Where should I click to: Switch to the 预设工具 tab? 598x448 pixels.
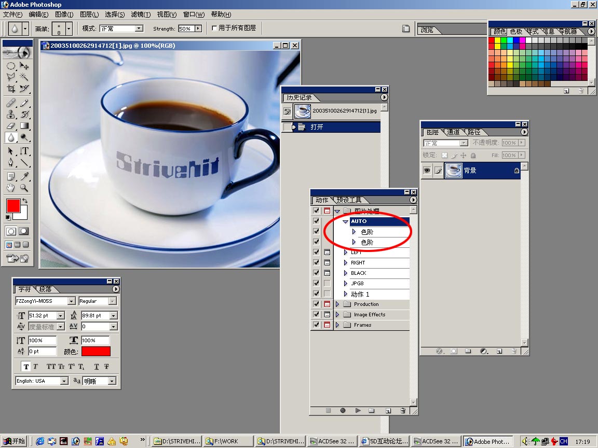click(x=349, y=200)
